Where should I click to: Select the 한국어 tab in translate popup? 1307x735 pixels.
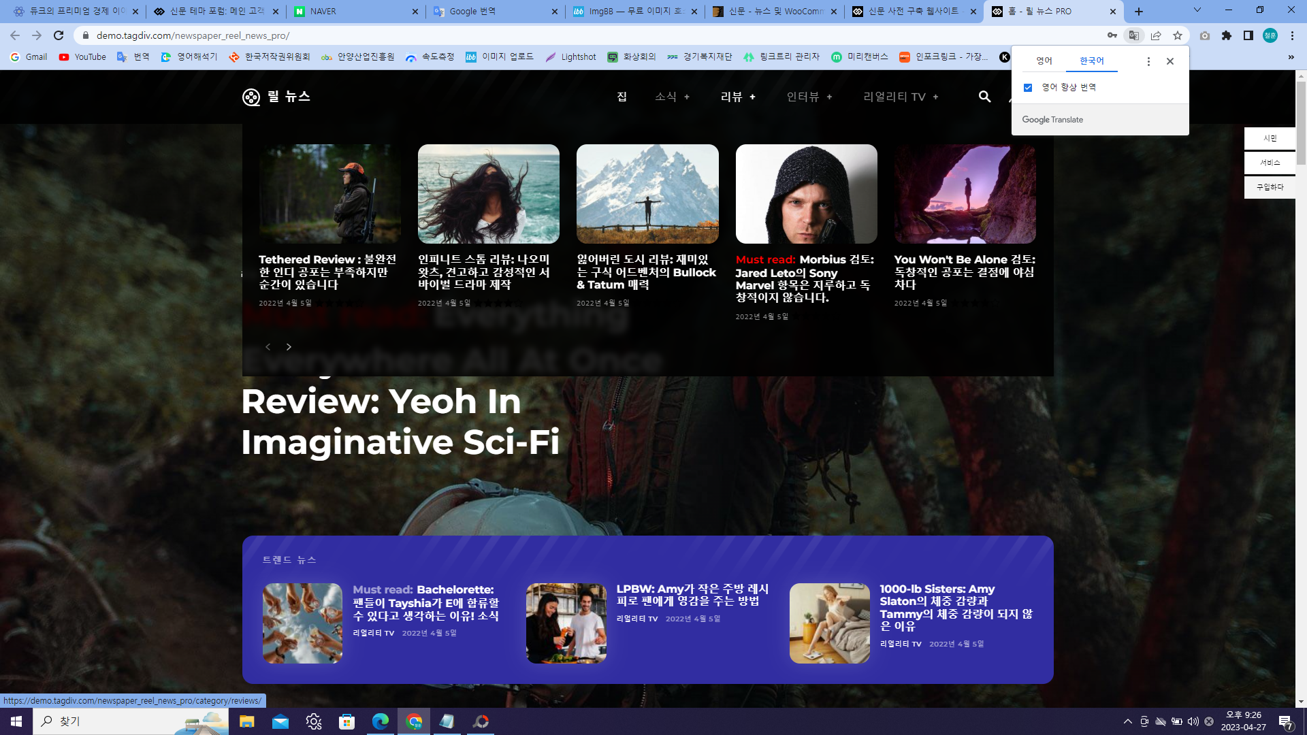click(1092, 61)
